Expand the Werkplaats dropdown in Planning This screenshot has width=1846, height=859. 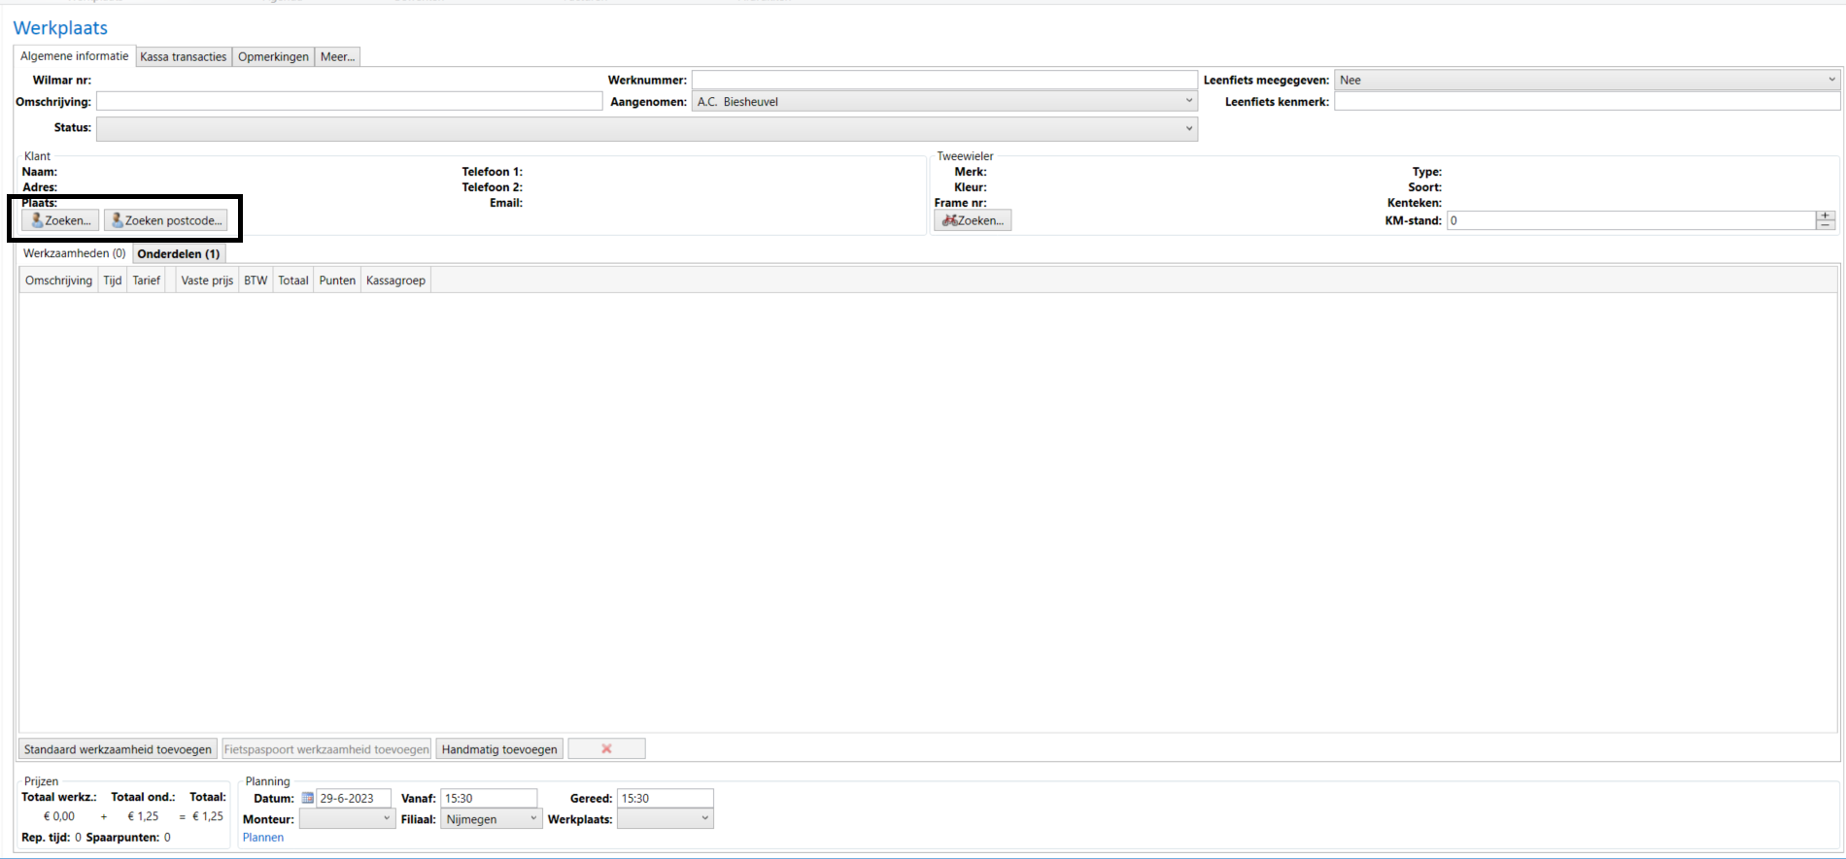coord(704,818)
